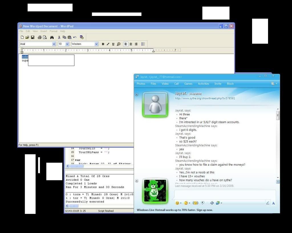Open the Help menu in WordPad
This screenshot has width=292, height=233.
click(x=62, y=31)
